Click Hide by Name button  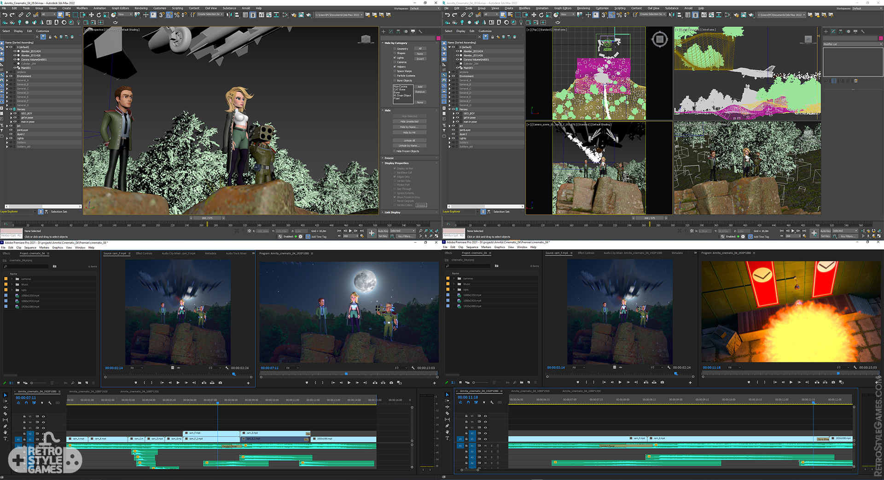(409, 127)
